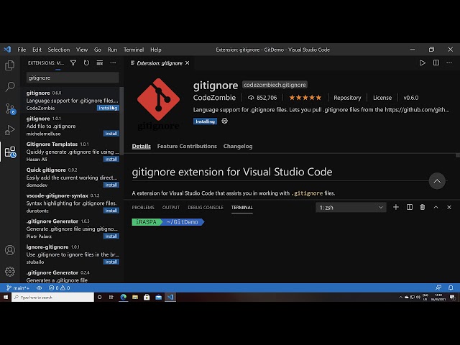Screen dimensions: 460x345
Task: Open the Terminal menu
Action: [x=134, y=50]
